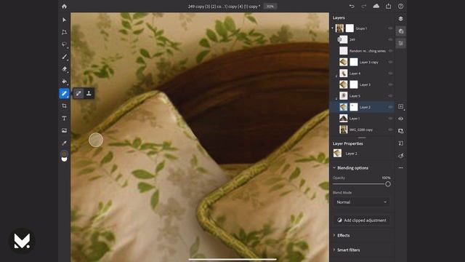The width and height of the screenshot is (465, 262).
Task: Select the Brush tool
Action: pyautogui.click(x=65, y=57)
